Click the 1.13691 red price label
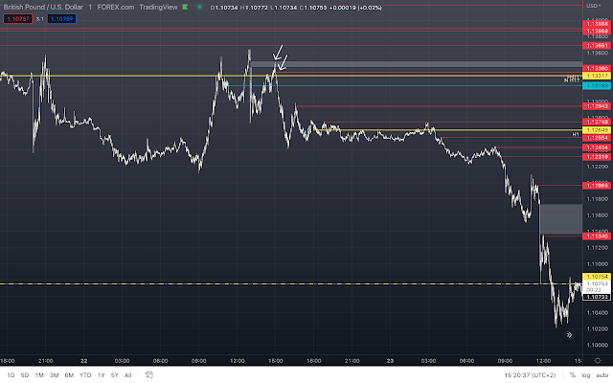613x383 pixels. click(597, 45)
